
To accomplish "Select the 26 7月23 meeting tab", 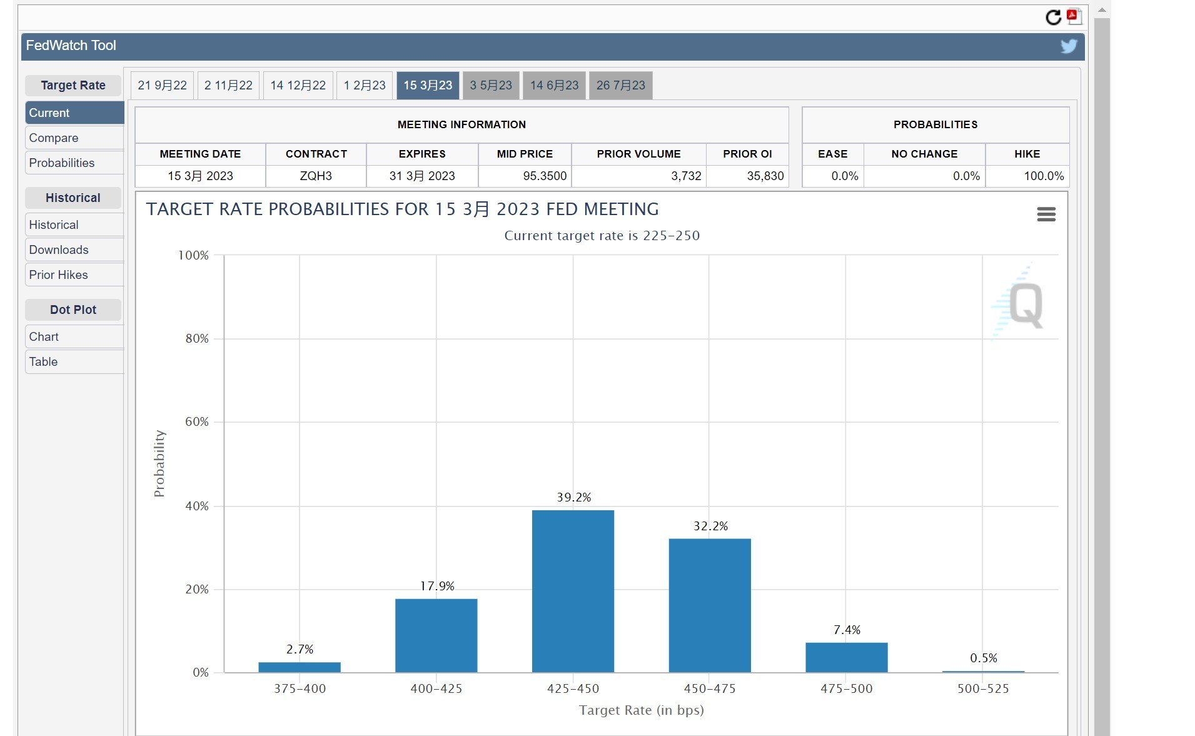I will 621,86.
